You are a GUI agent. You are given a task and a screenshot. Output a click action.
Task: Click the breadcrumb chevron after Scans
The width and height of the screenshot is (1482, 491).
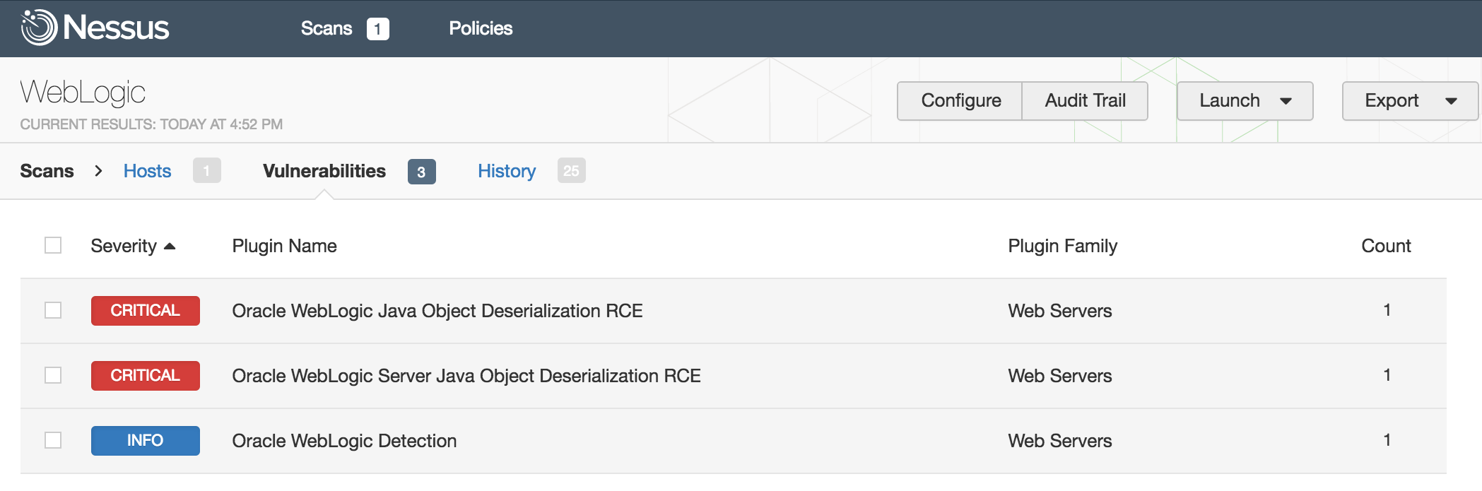point(98,171)
